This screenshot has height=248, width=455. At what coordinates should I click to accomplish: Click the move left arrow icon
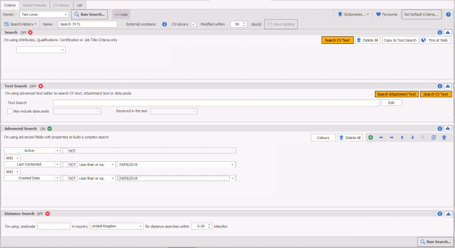(381, 137)
